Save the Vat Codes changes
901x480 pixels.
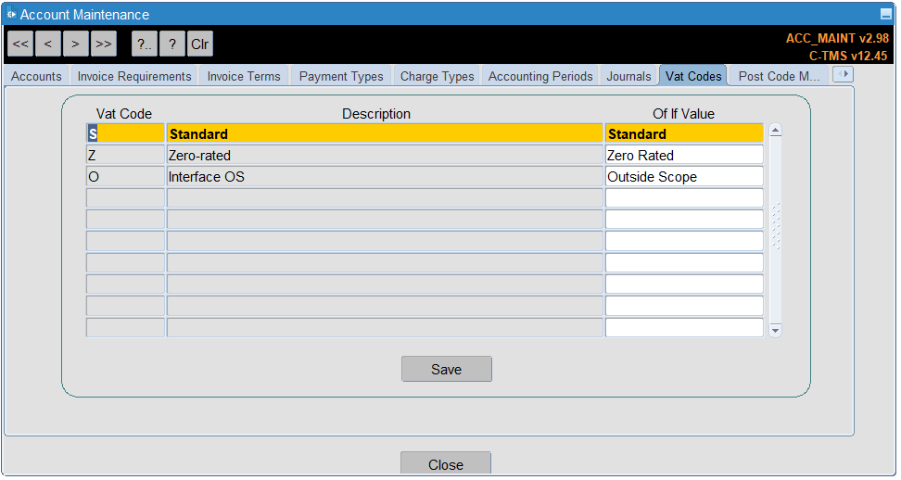tap(447, 369)
